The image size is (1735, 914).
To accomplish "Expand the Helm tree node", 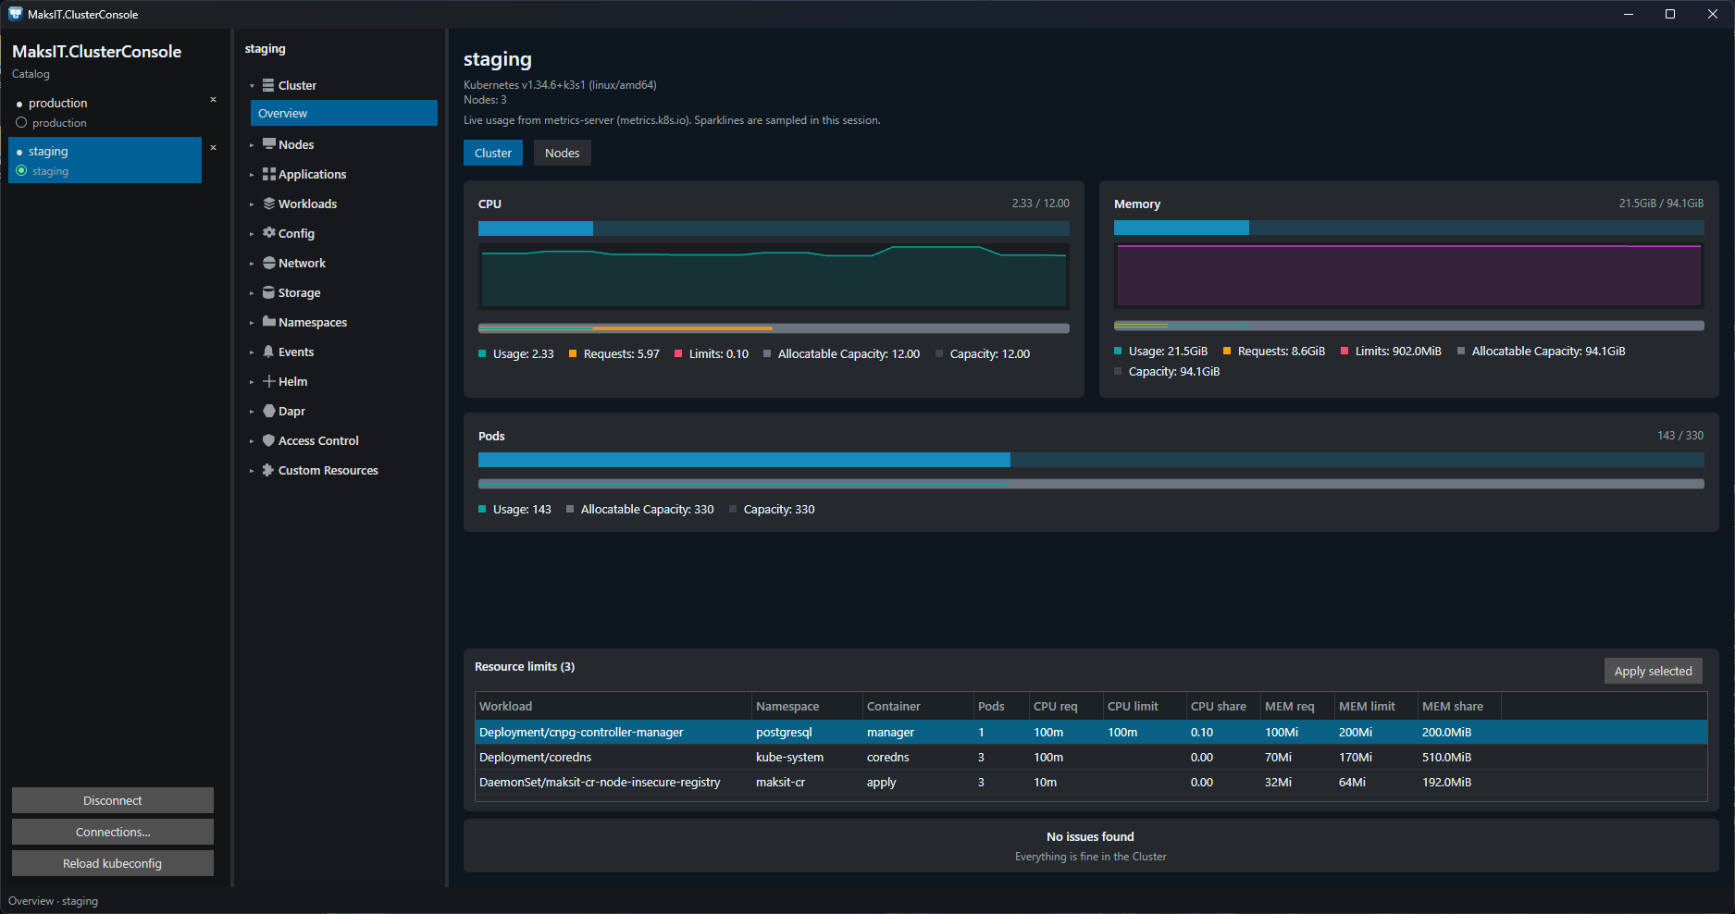I will pyautogui.click(x=252, y=382).
